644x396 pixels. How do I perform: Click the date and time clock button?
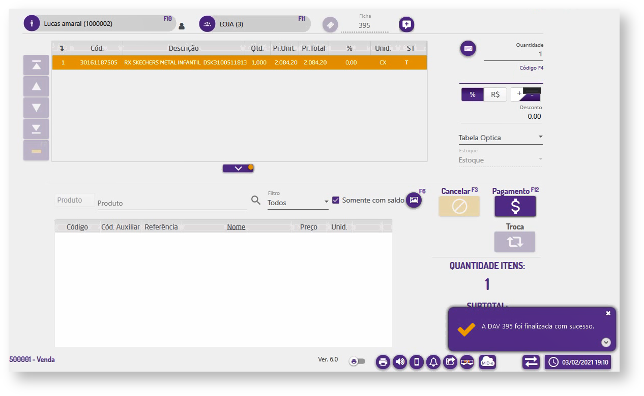(x=578, y=362)
